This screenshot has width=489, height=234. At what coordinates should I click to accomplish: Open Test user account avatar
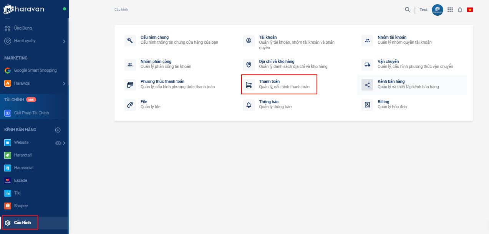pyautogui.click(x=437, y=10)
